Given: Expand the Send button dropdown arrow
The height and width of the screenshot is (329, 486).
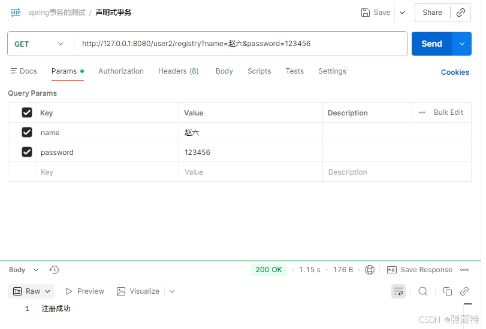Looking at the screenshot, I should pyautogui.click(x=462, y=44).
